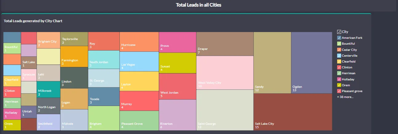Image resolution: width=398 pixels, height=134 pixels.
Task: Select the Herriman 1 tile
Action: coord(12,103)
